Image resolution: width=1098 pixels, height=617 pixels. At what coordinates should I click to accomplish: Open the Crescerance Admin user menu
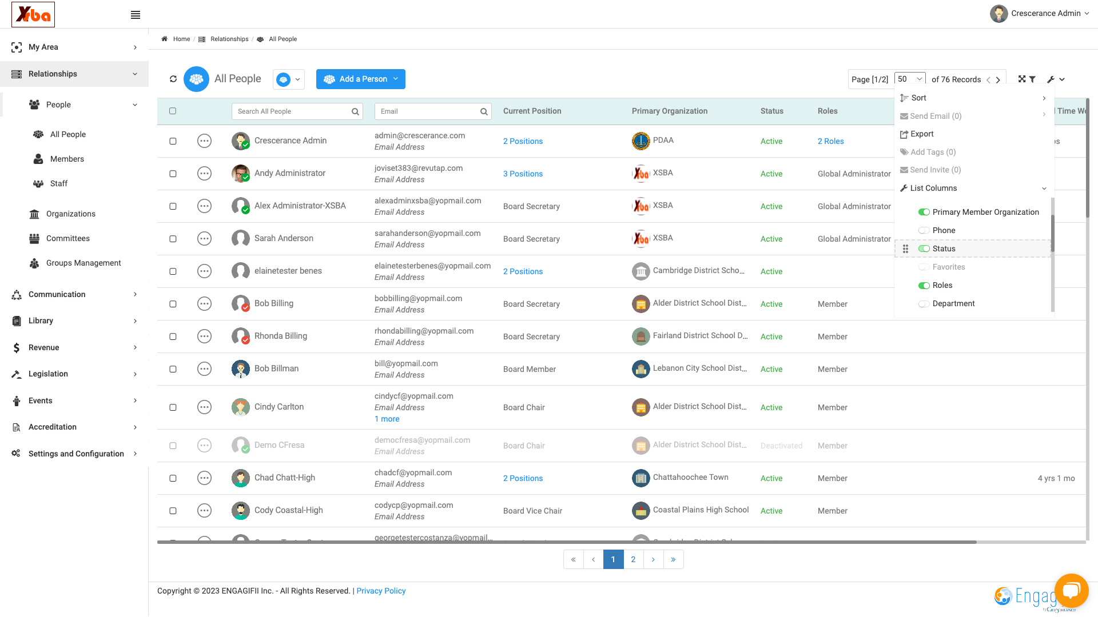tap(1040, 13)
